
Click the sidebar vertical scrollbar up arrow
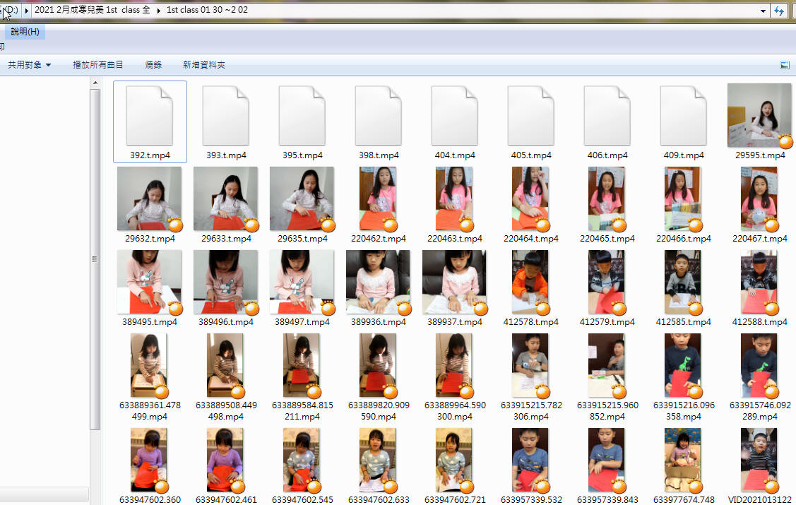click(96, 83)
